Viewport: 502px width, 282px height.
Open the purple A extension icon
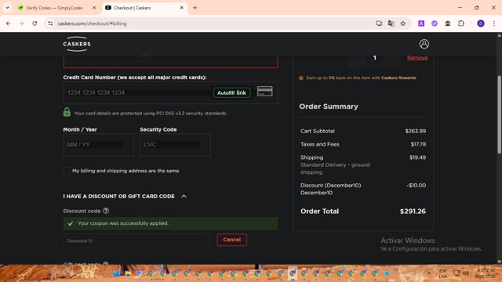(421, 23)
